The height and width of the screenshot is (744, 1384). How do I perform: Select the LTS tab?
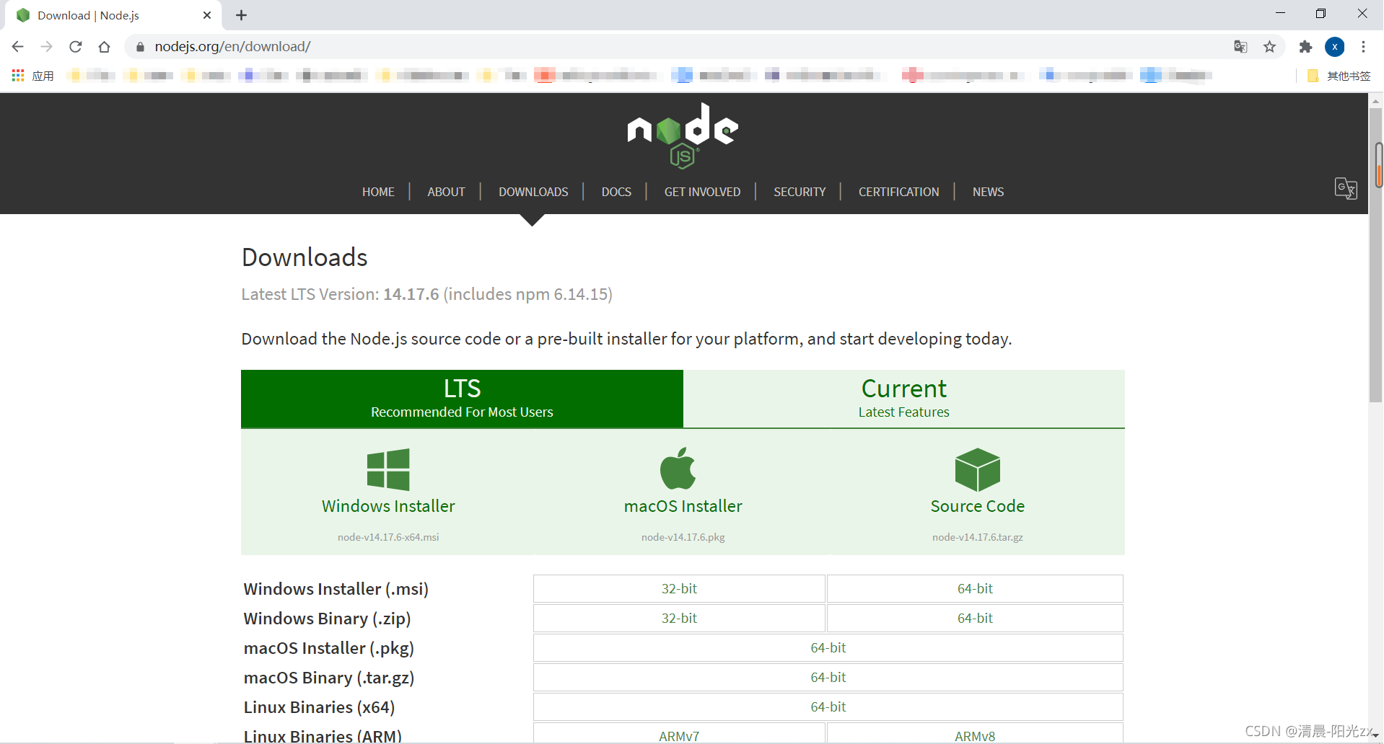(462, 399)
